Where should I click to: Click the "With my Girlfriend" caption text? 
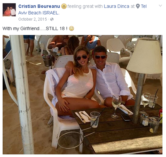pos(21,29)
